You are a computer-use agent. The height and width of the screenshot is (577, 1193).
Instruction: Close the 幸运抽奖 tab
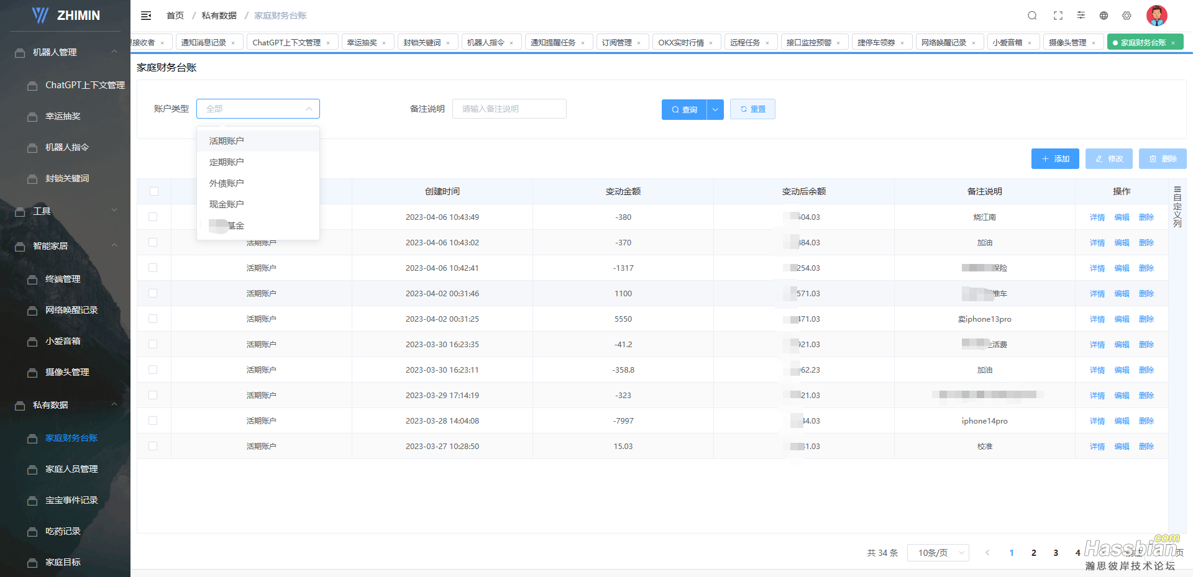point(384,43)
